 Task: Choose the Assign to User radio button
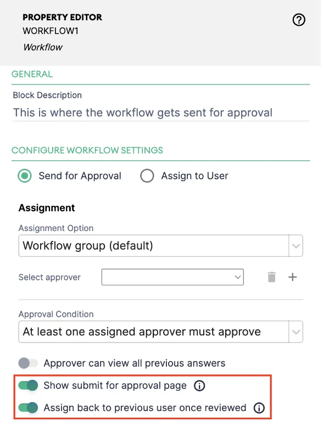coord(147,176)
